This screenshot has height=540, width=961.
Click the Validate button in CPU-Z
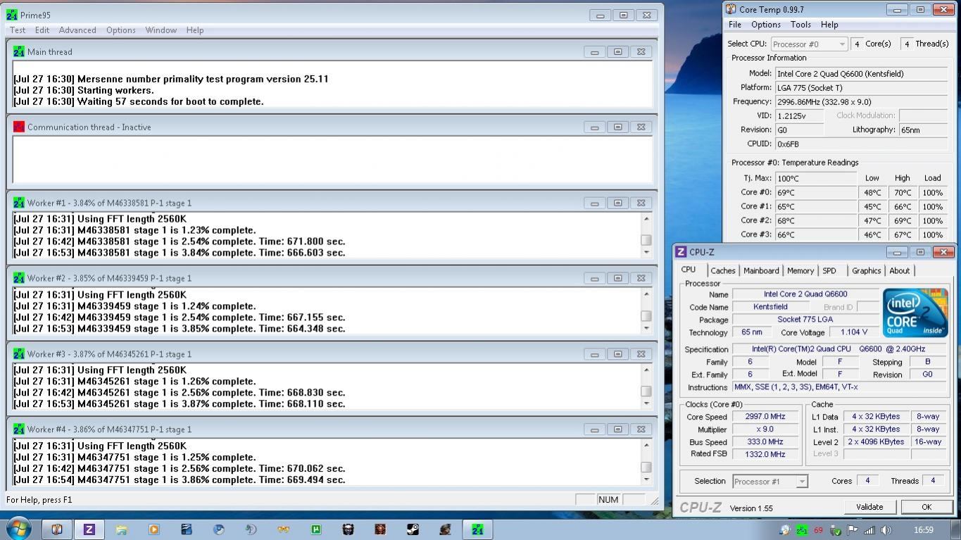(869, 507)
